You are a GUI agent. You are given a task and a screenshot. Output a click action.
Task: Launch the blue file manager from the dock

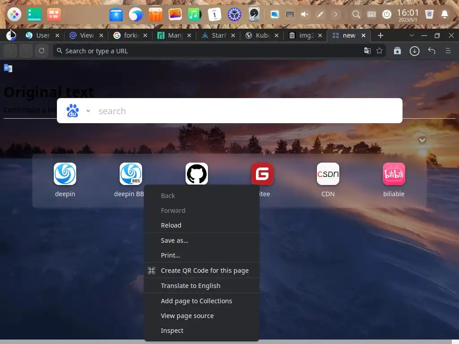pyautogui.click(x=116, y=14)
